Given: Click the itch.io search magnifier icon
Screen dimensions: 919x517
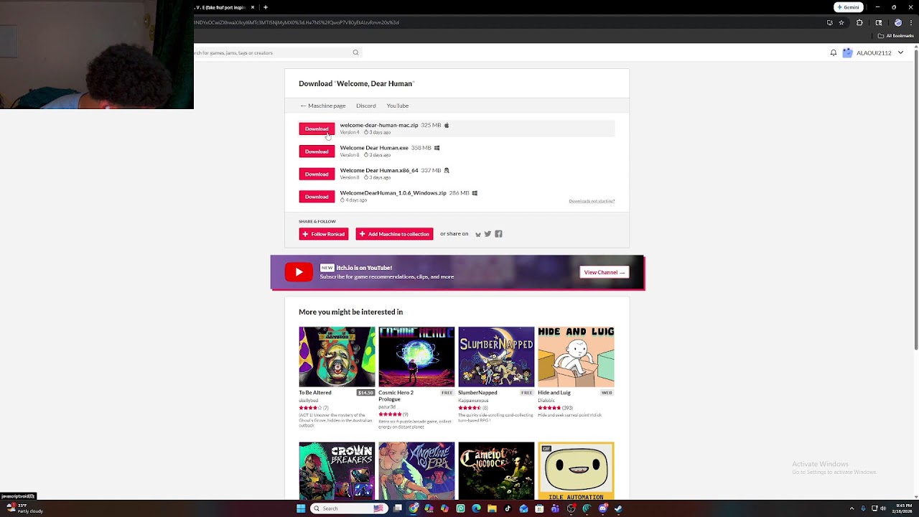Looking at the screenshot, I should (x=355, y=52).
